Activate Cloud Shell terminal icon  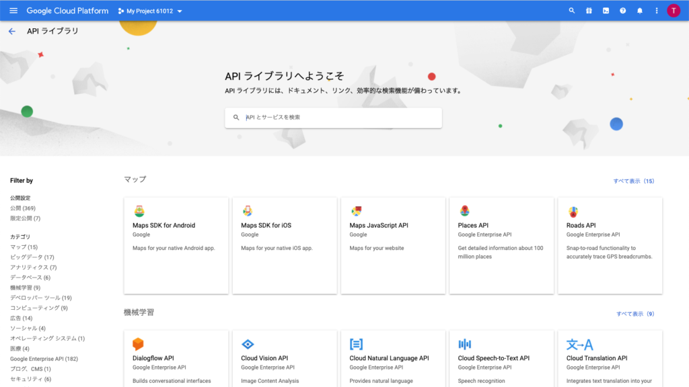coord(606,11)
